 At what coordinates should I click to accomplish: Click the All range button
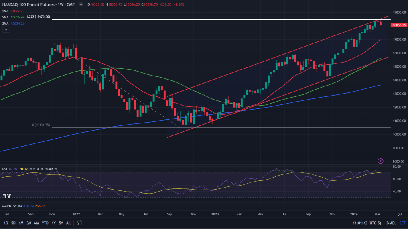[69, 223]
